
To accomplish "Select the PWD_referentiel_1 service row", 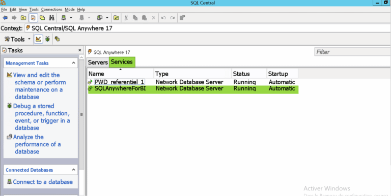I will coord(193,82).
